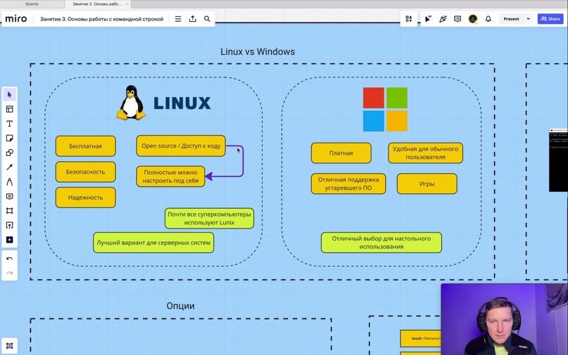This screenshot has height=355, width=568.
Task: Select Отличная поддержка устаревшего ПО box
Action: [x=348, y=184]
